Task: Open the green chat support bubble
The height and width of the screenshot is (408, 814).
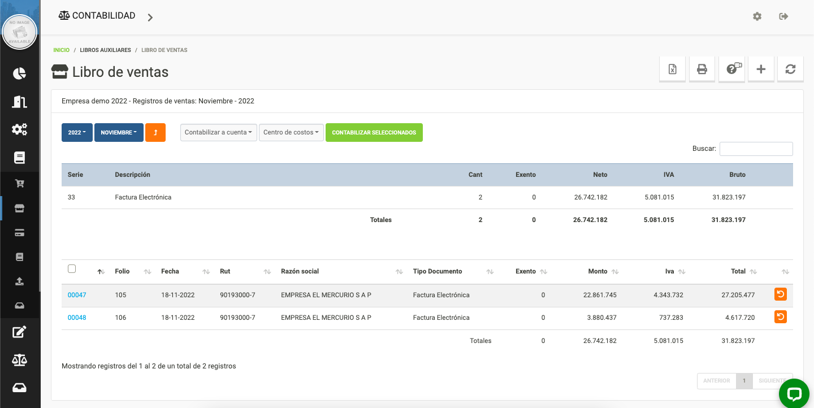Action: click(x=794, y=394)
